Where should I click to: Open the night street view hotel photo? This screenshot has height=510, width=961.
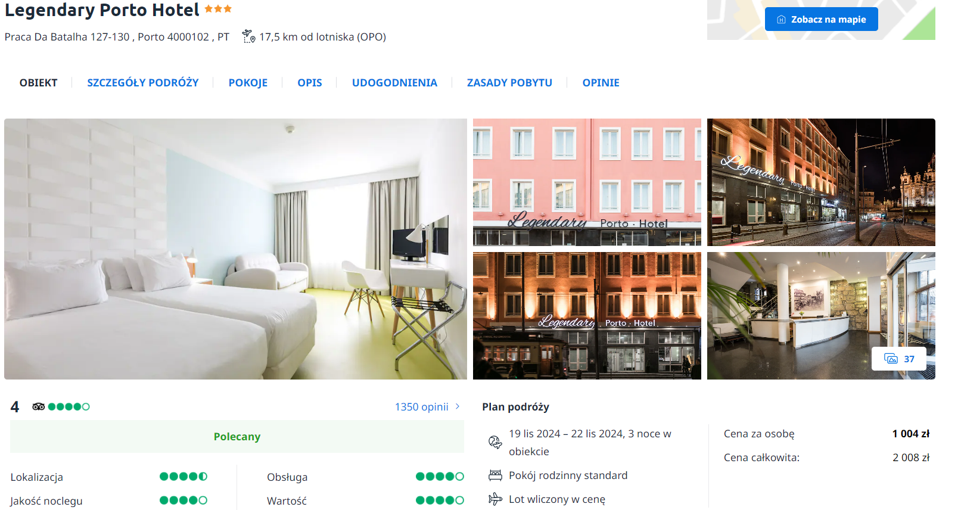click(821, 182)
